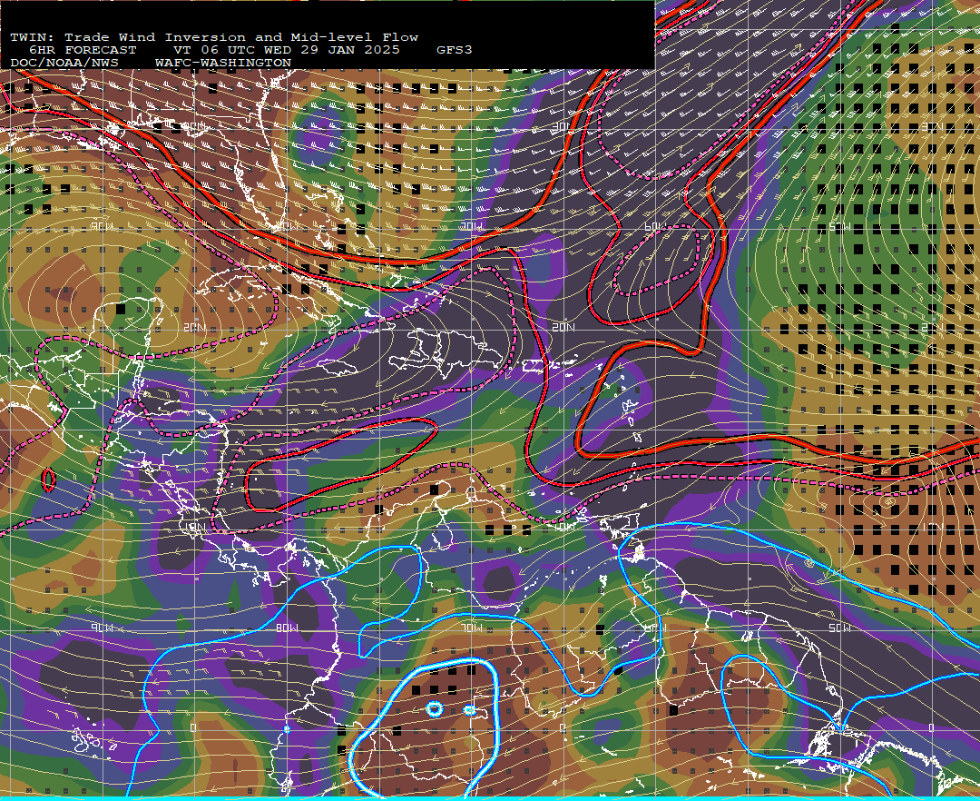Click the 20N latitude label beside the Yucatan Peninsula
This screenshot has width=980, height=801.
(195, 327)
